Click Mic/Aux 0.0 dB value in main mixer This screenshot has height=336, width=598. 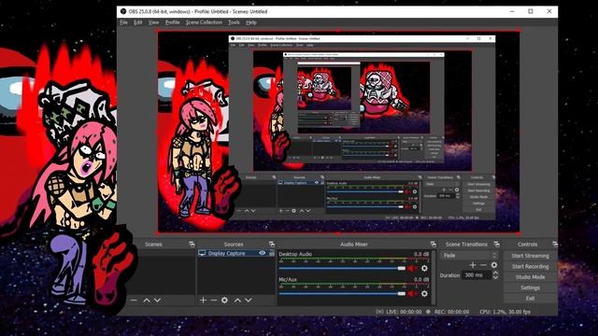coord(421,280)
